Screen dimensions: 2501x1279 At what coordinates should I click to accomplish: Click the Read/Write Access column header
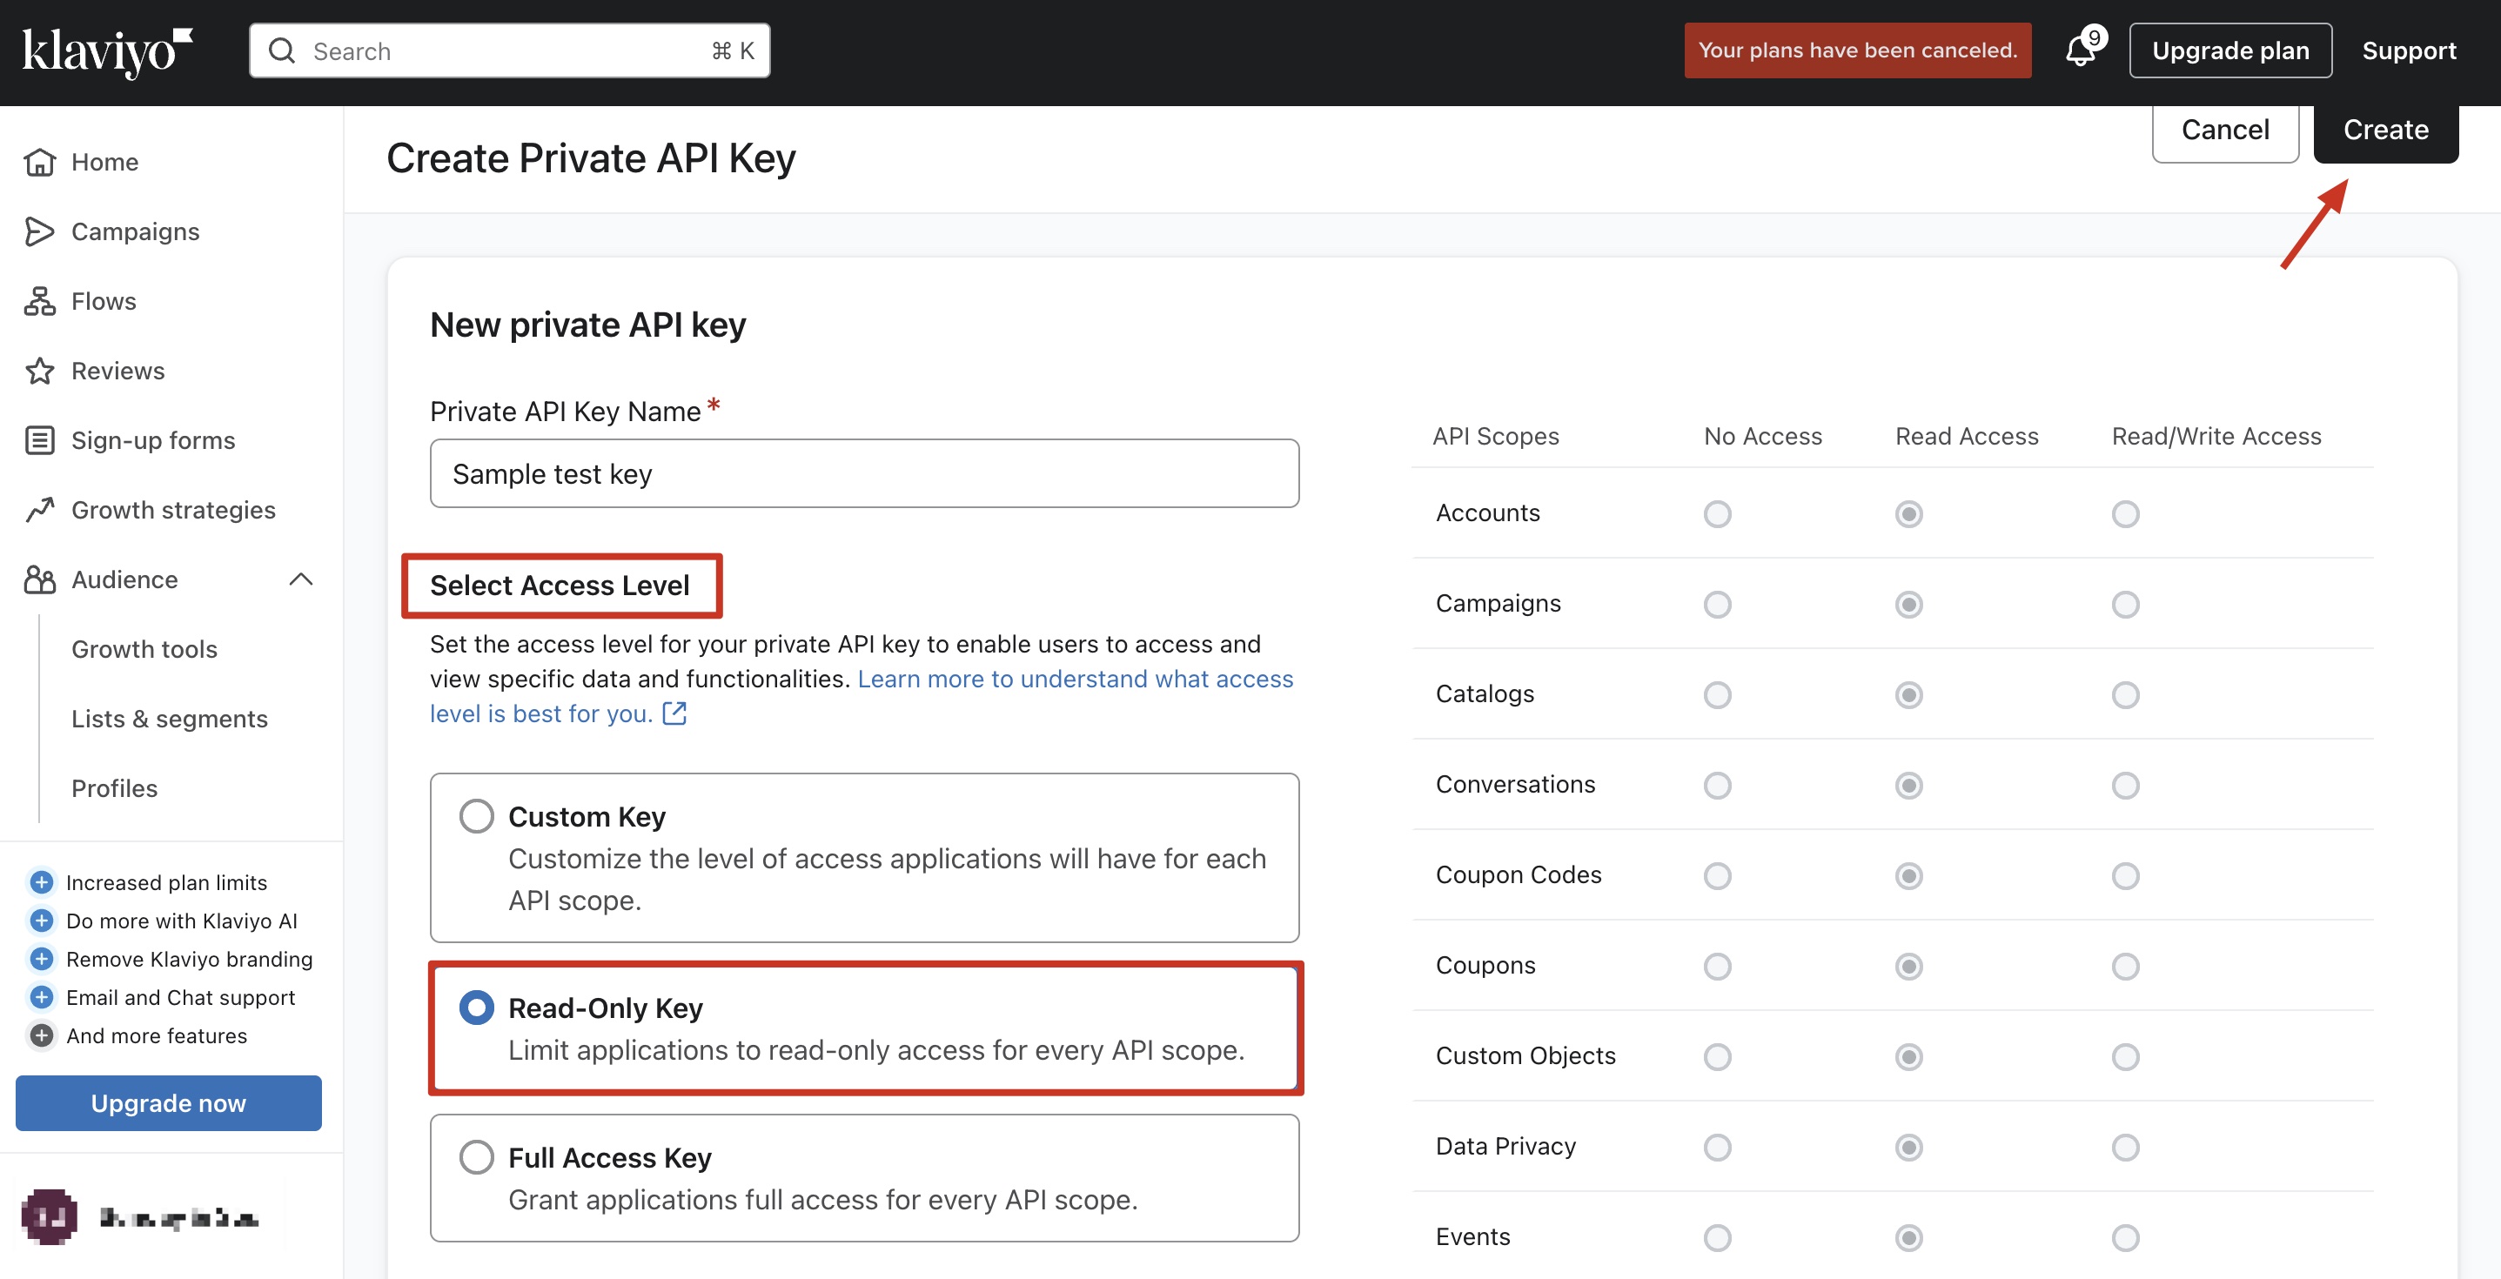tap(2216, 437)
